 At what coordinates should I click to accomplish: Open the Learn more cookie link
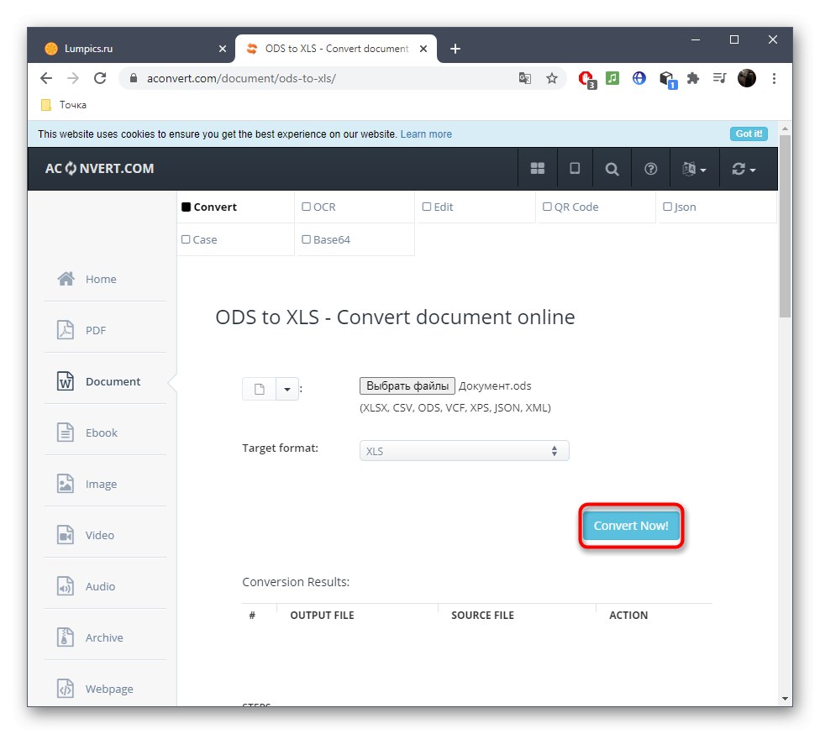426,134
